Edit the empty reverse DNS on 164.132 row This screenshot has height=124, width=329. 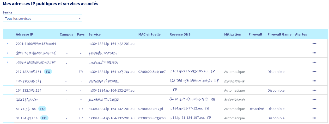(x=175, y=90)
